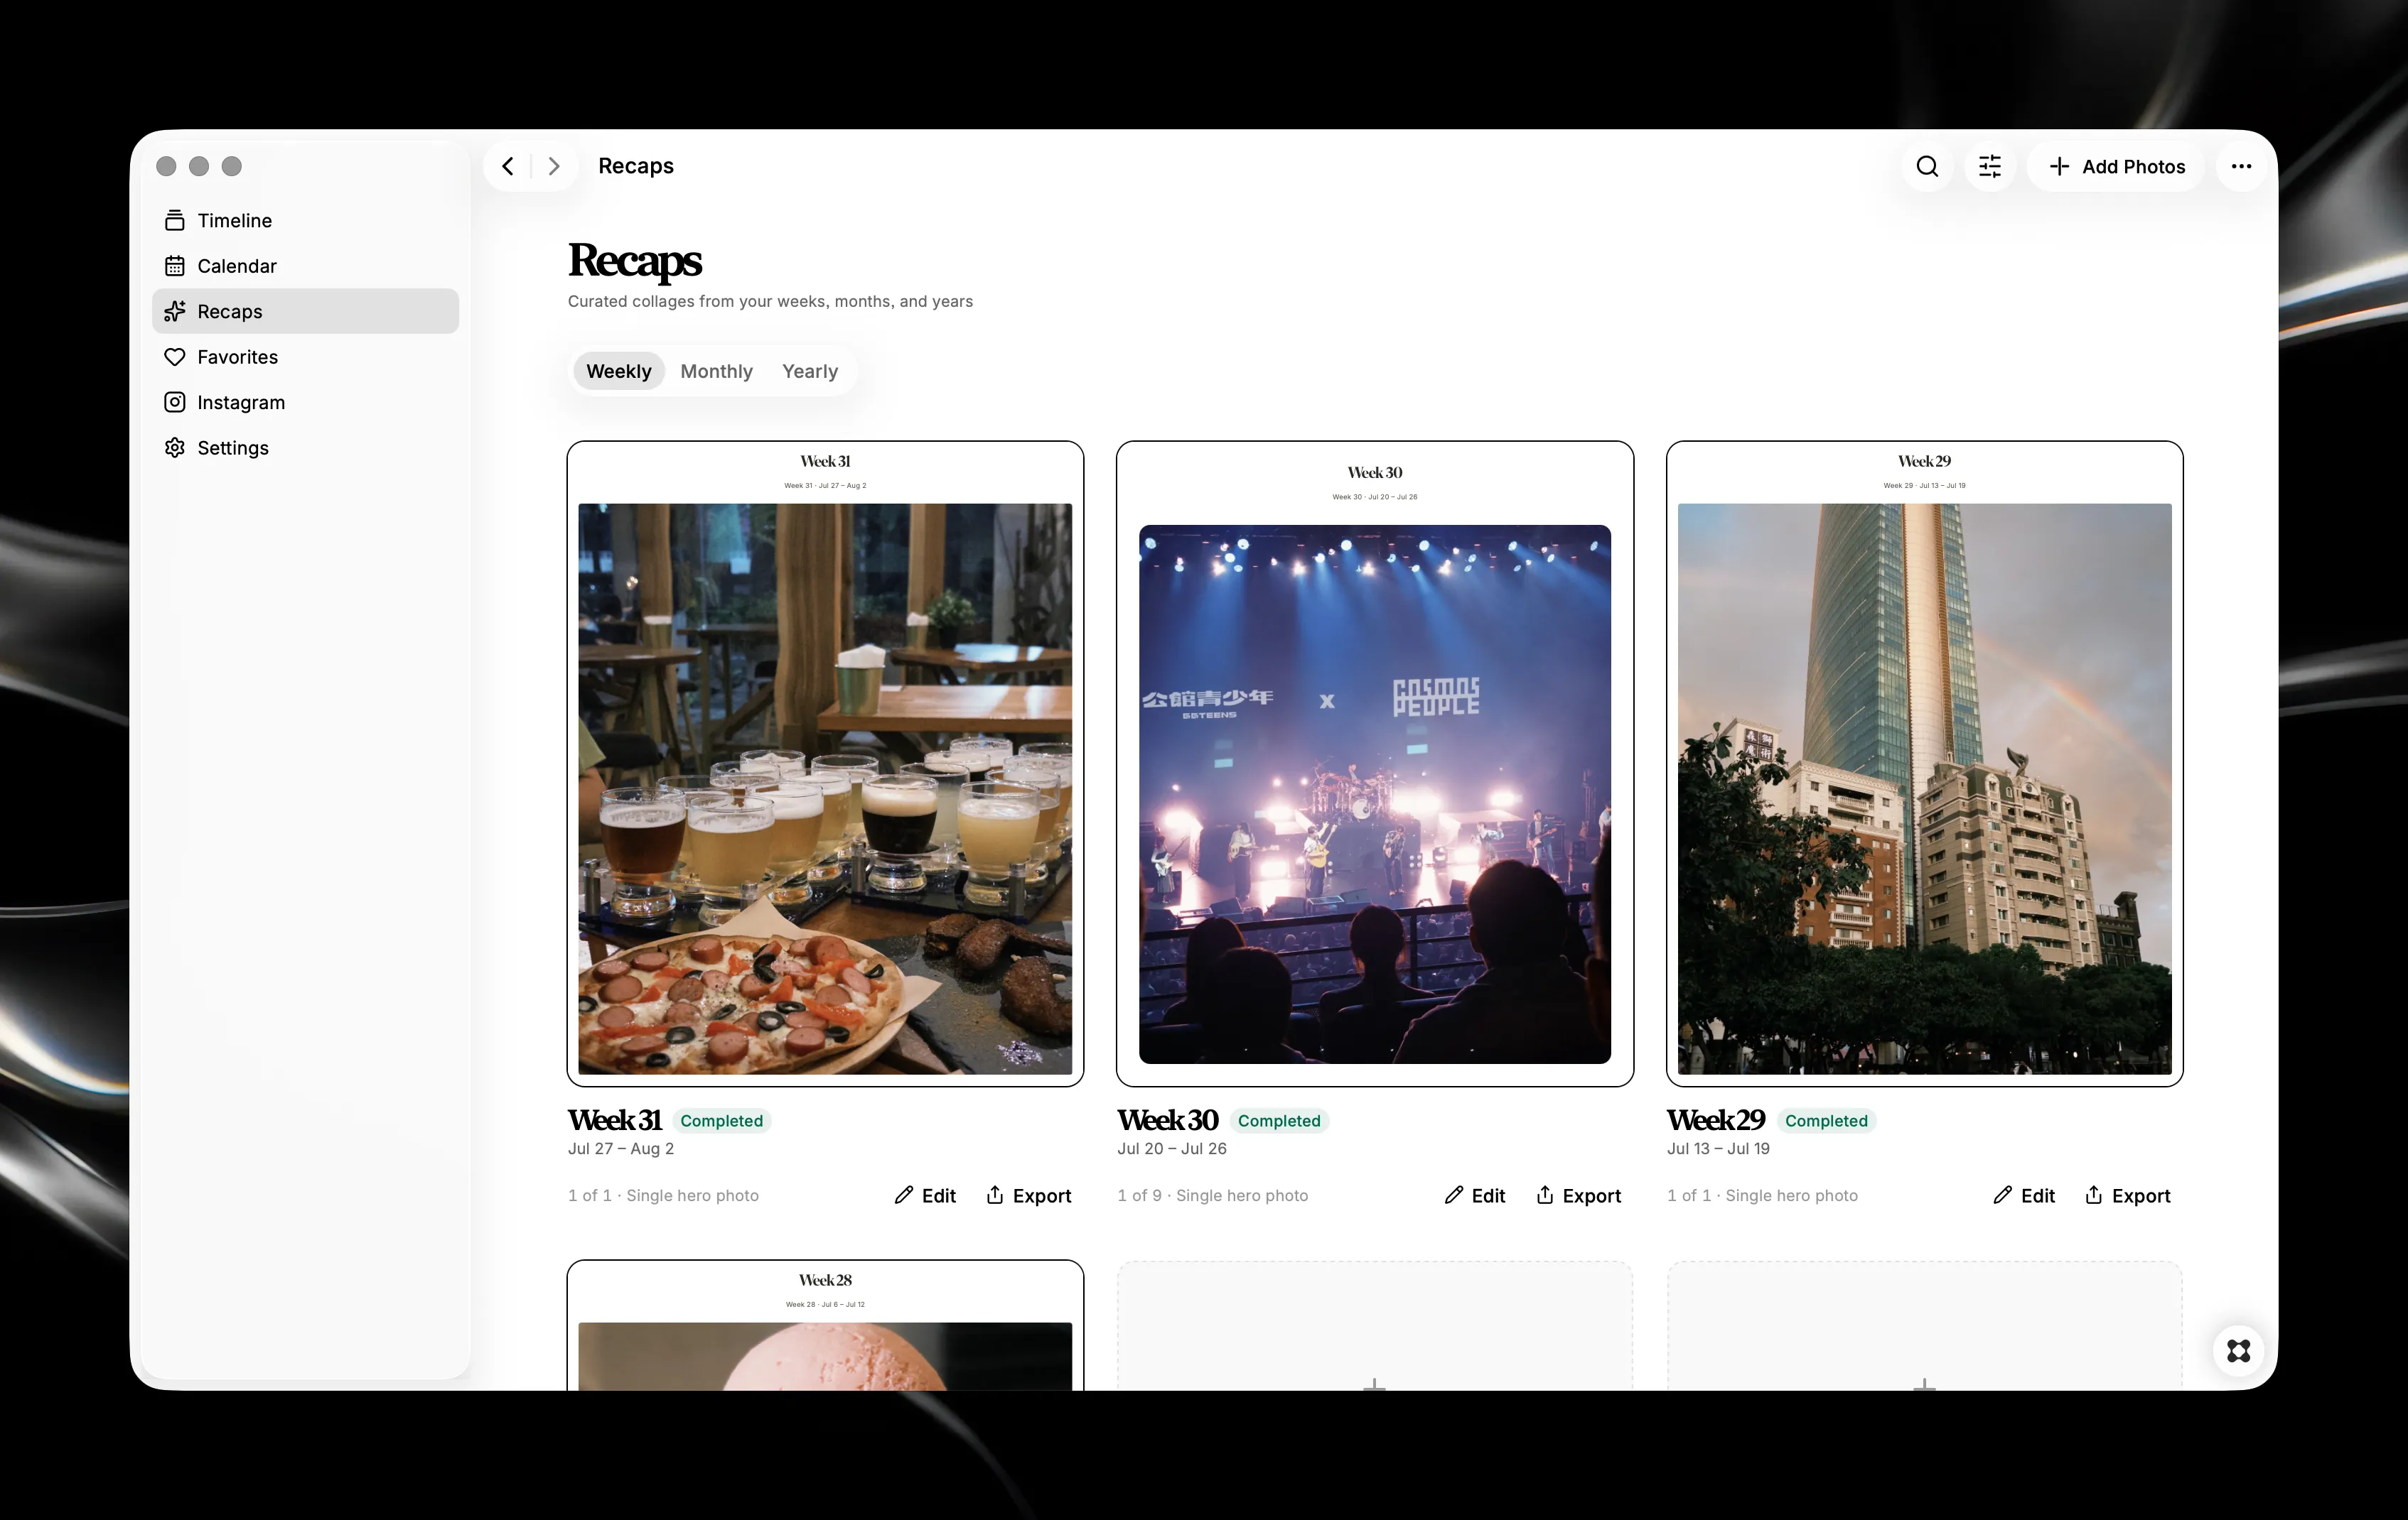
Task: Click the 'Curated collages' subtitle text
Action: 770,300
